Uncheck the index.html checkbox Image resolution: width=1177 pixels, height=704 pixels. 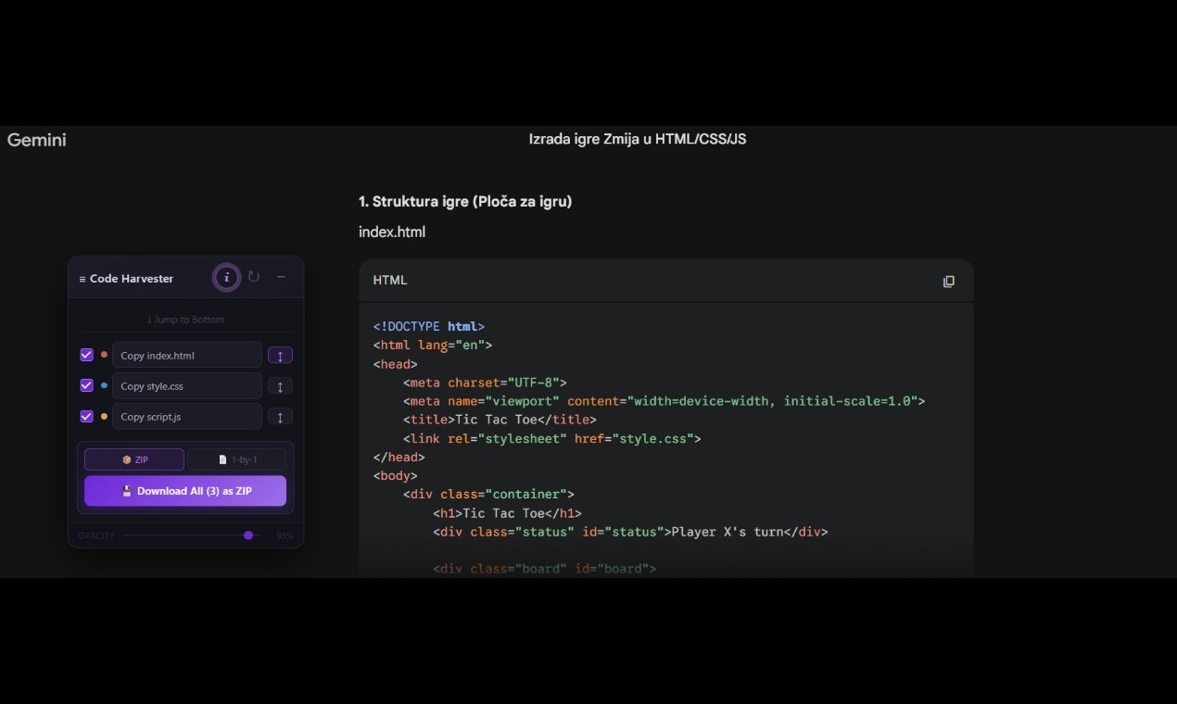point(85,355)
